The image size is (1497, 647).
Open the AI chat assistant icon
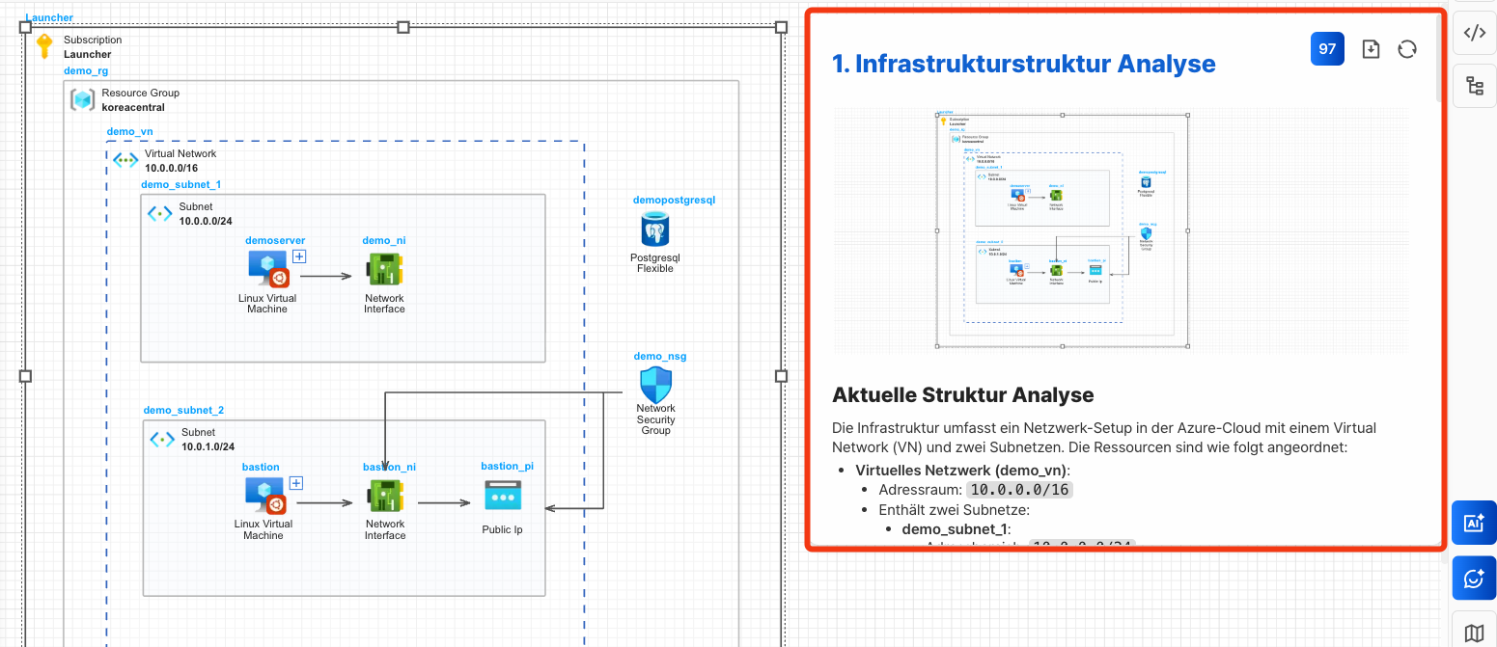pos(1474,579)
